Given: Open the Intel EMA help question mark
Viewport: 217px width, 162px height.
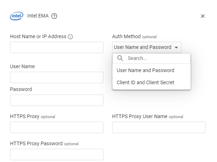Looking at the screenshot, I should point(54,16).
